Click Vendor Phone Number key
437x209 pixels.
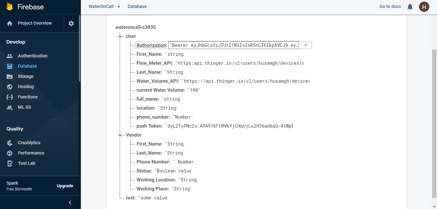coord(153,162)
